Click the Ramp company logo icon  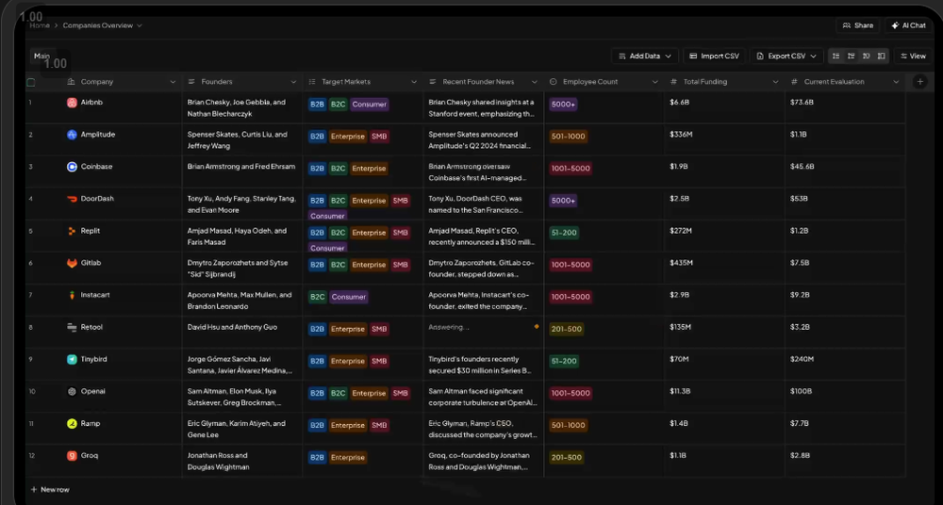72,424
